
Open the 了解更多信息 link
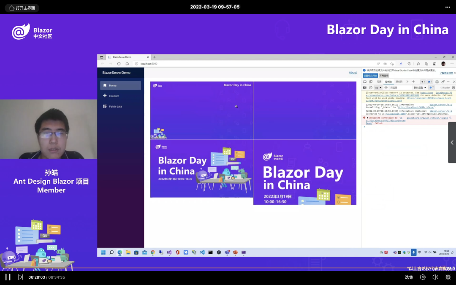click(446, 73)
